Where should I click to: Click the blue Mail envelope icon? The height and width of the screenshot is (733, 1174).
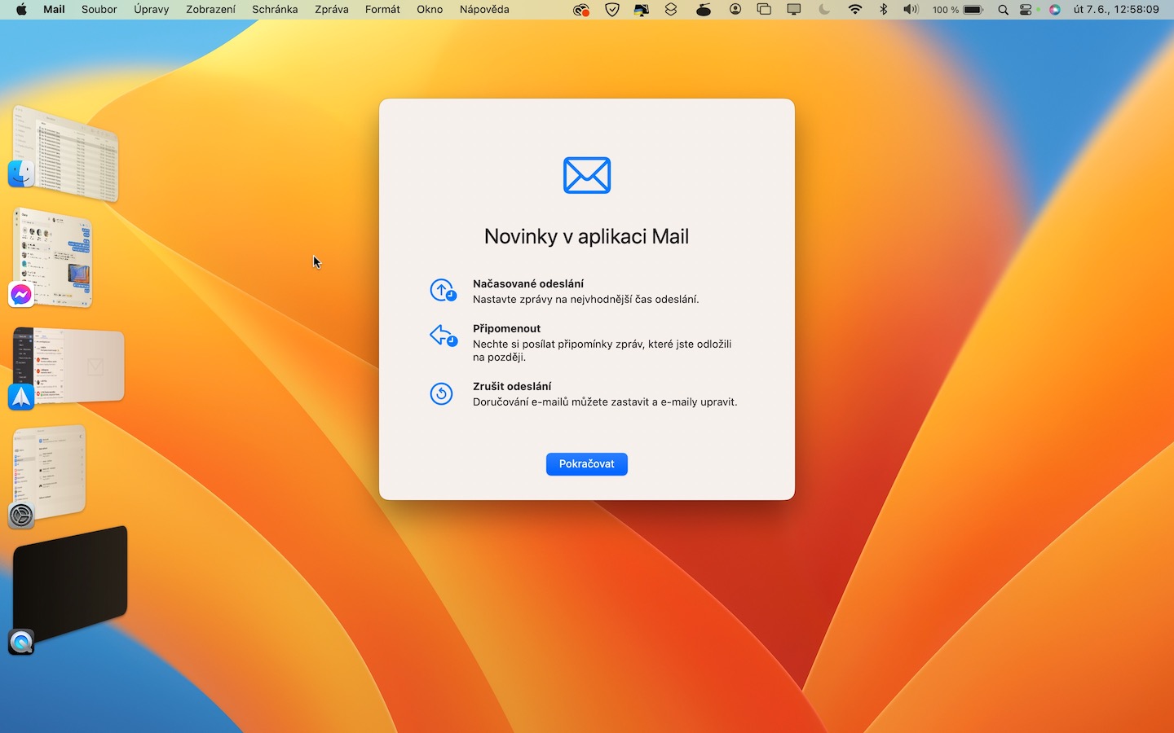click(587, 175)
